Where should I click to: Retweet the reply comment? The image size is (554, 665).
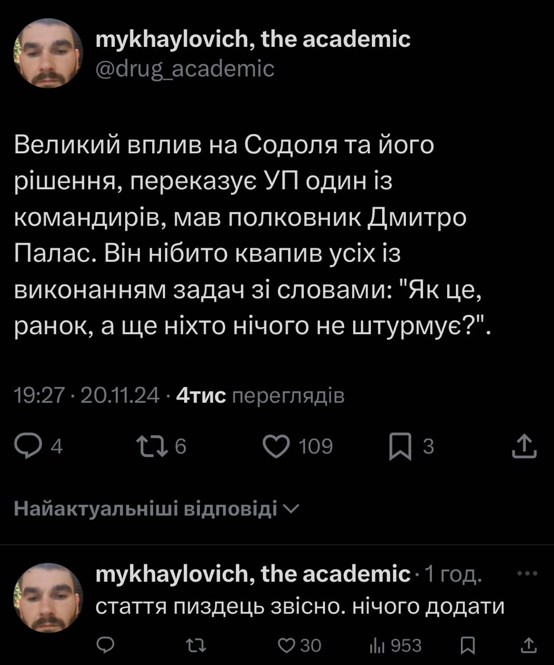pos(196,645)
